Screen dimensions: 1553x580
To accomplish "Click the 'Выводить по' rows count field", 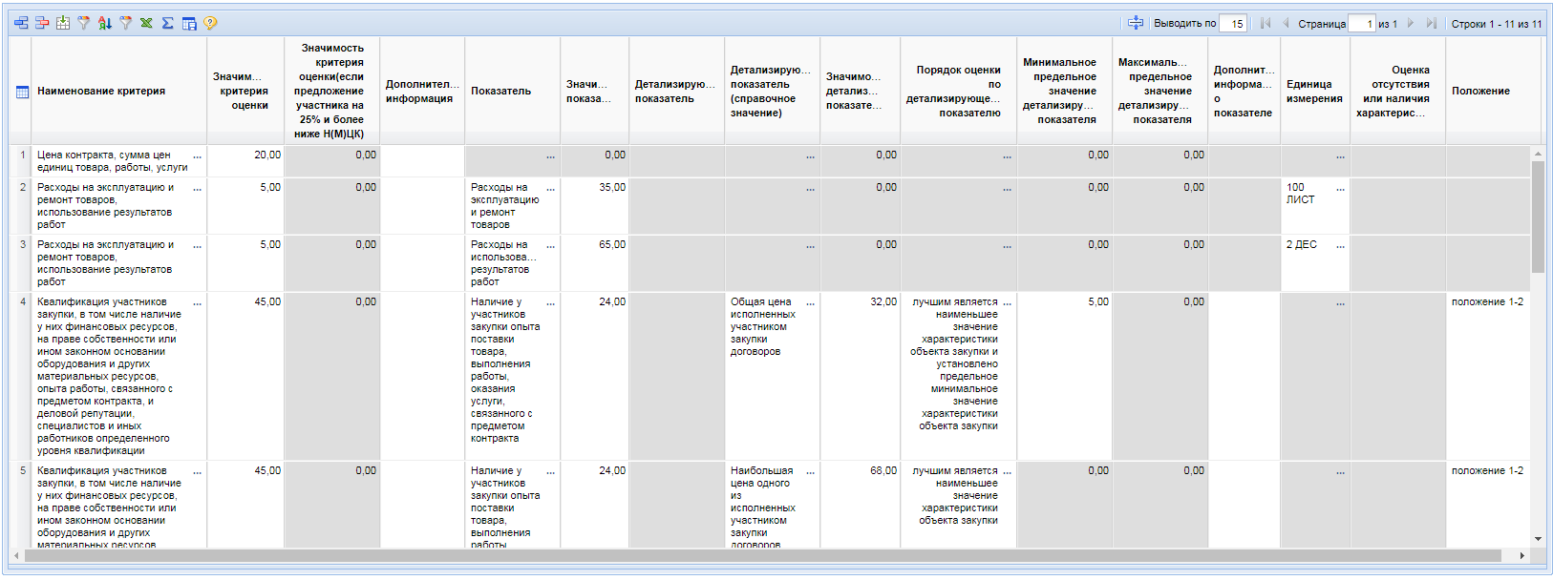I will pyautogui.click(x=1235, y=24).
